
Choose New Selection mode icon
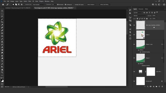tap(13, 5)
